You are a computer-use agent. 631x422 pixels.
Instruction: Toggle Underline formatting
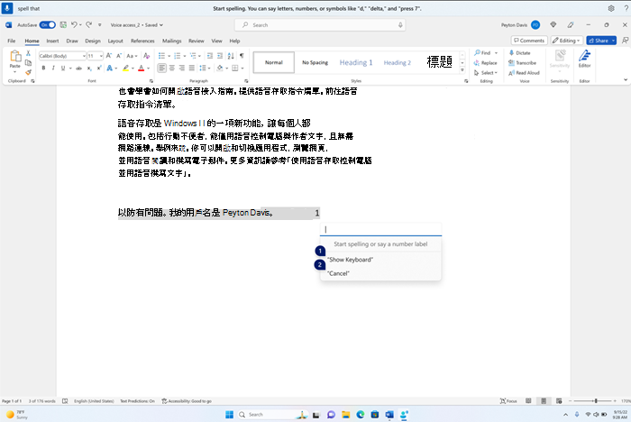pos(63,68)
